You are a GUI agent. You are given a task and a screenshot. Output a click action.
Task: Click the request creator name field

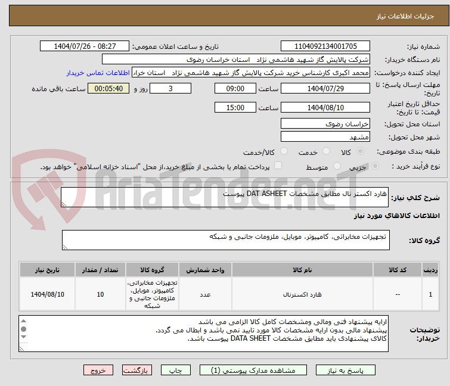tap(251, 73)
